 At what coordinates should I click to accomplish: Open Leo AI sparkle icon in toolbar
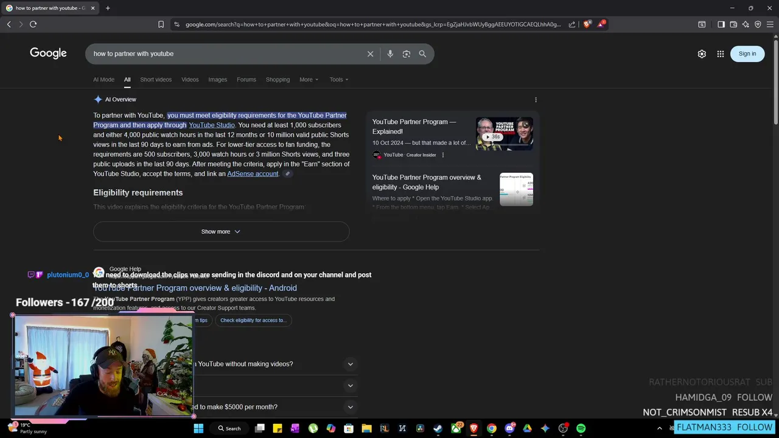click(x=746, y=24)
